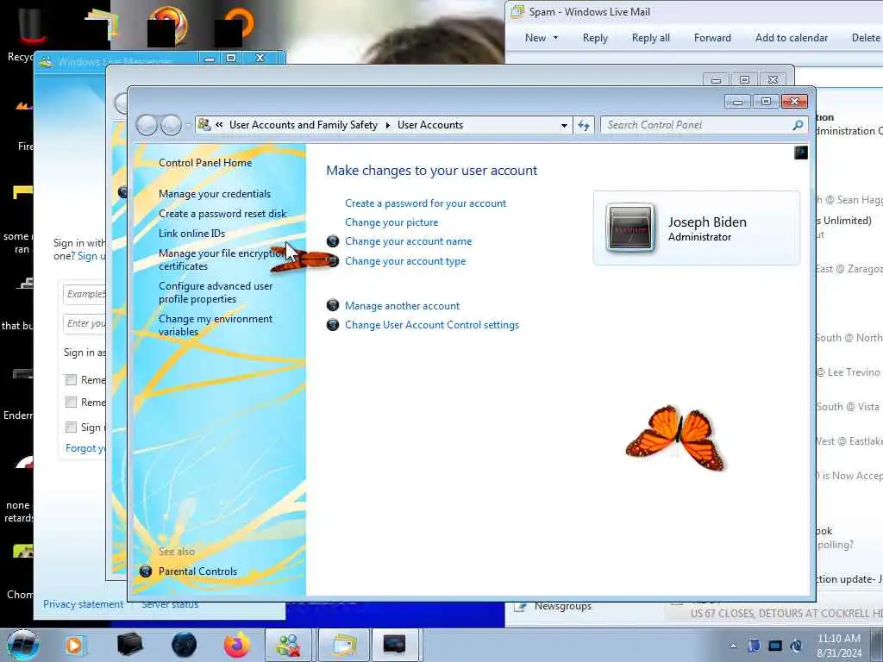Screen dimensions: 883x662
Task: Click Reply in Windows Live Mail
Action: click(x=595, y=38)
